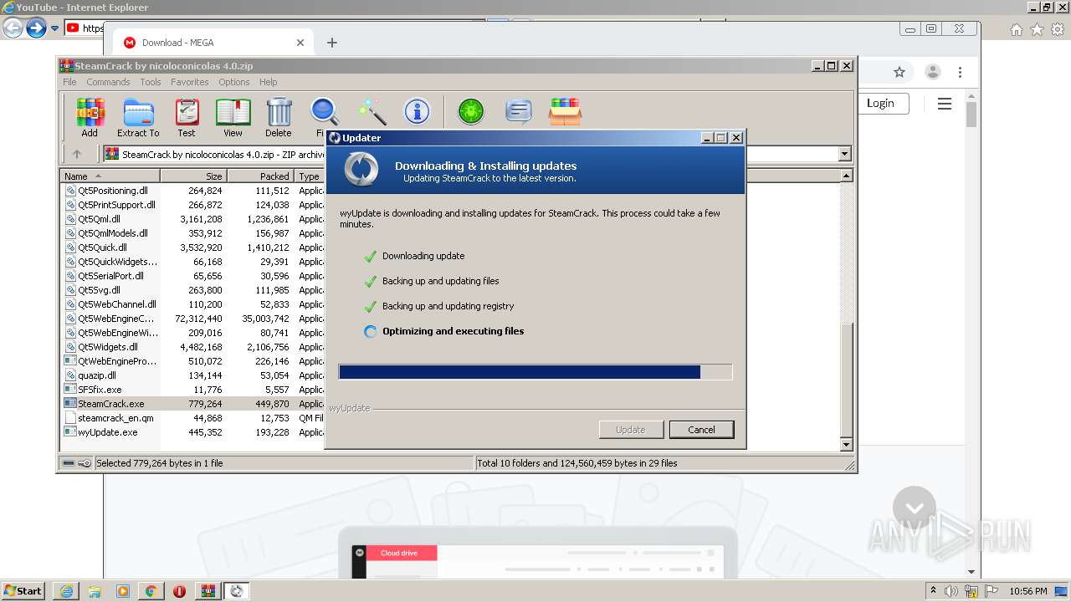Screen dimensions: 1071x602
Task: Open IE recent pages dropdown arrow
Action: pyautogui.click(x=54, y=28)
